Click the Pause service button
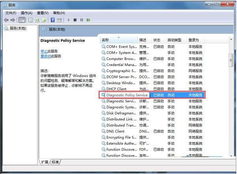 81,20
